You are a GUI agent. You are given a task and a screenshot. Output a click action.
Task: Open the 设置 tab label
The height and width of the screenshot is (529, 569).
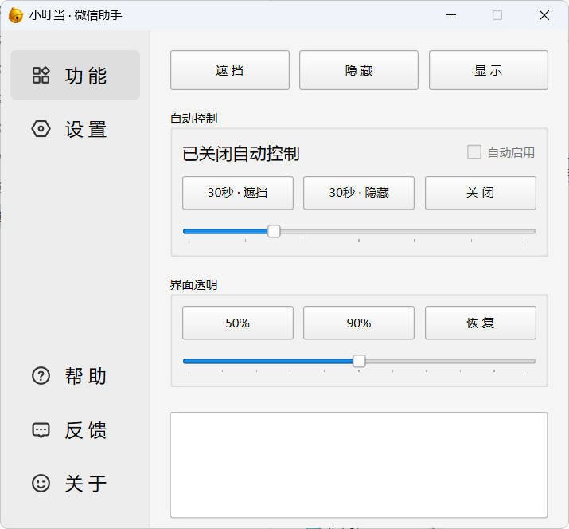point(86,129)
